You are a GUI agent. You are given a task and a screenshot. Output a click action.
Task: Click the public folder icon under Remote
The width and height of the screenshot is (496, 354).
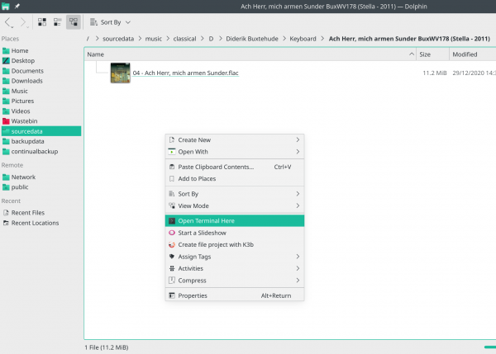[6, 187]
